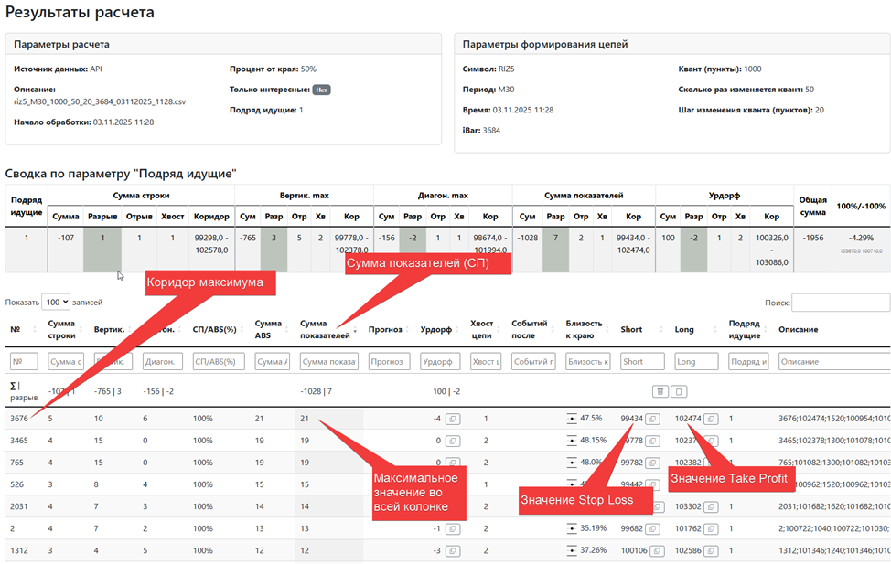The width and height of the screenshot is (891, 564).
Task: Open the 'Показать' records count dropdown
Action: tap(56, 302)
